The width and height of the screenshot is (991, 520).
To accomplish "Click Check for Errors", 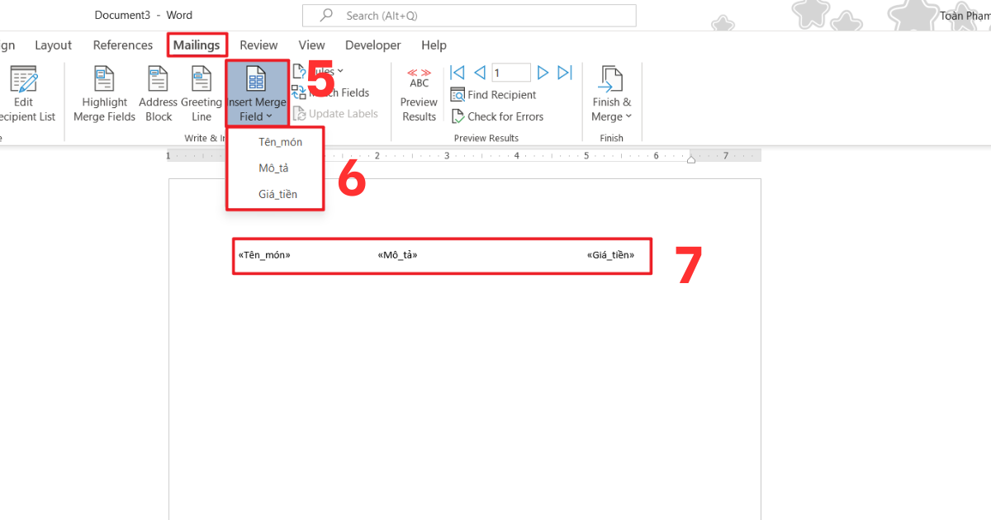I will tap(496, 116).
